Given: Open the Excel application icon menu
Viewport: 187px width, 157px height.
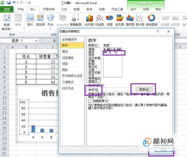Looking at the screenshot, I should coord(2,3).
